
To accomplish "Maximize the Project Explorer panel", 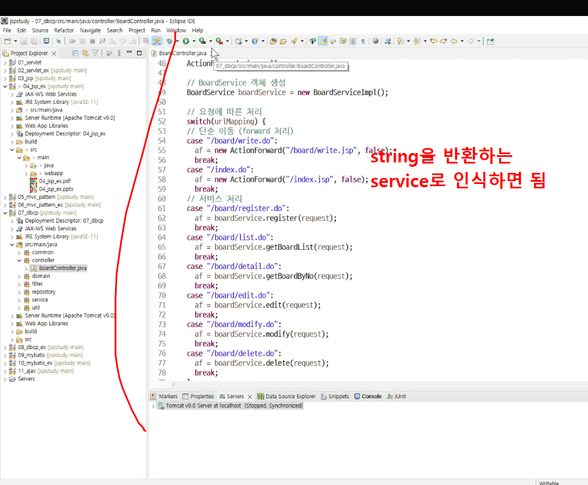I will (x=139, y=53).
